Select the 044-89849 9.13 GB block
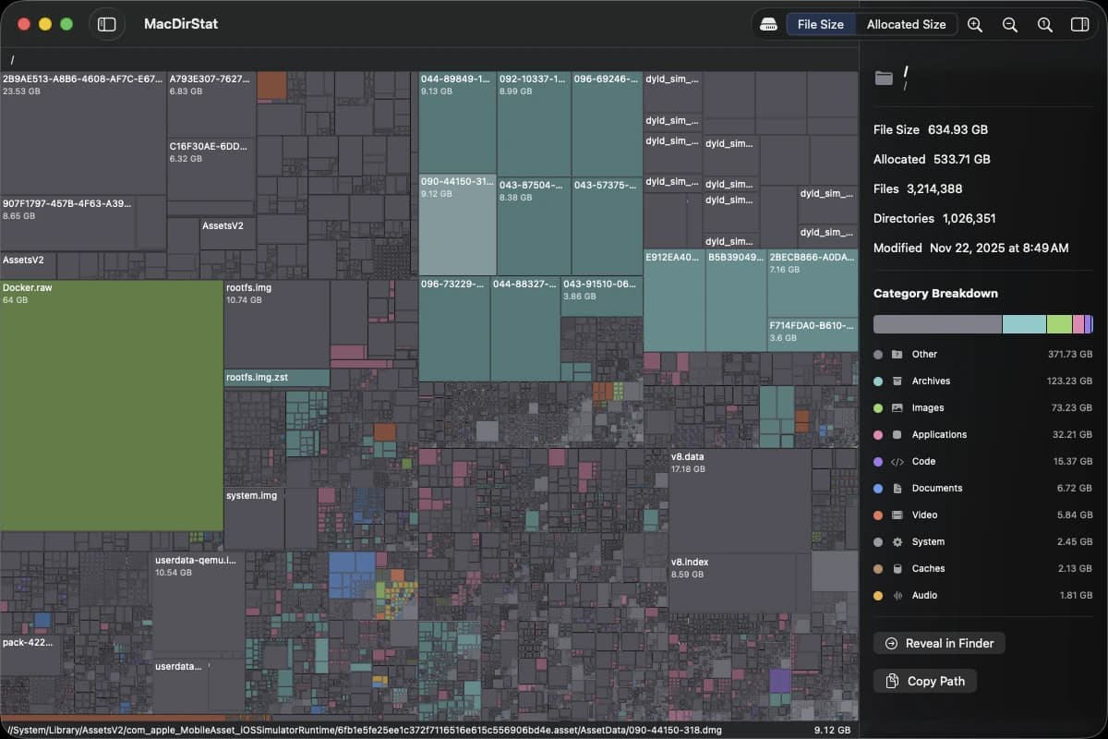Screen dimensions: 1108x739 click(x=458, y=123)
